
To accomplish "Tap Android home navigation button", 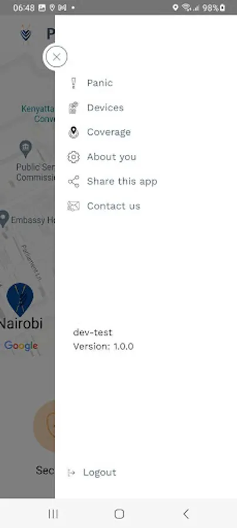I will click(119, 514).
